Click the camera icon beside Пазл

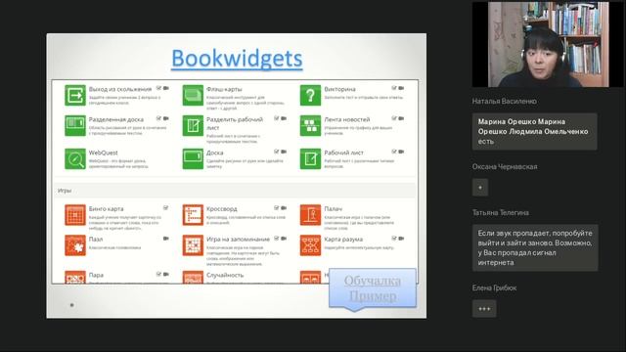[166, 239]
